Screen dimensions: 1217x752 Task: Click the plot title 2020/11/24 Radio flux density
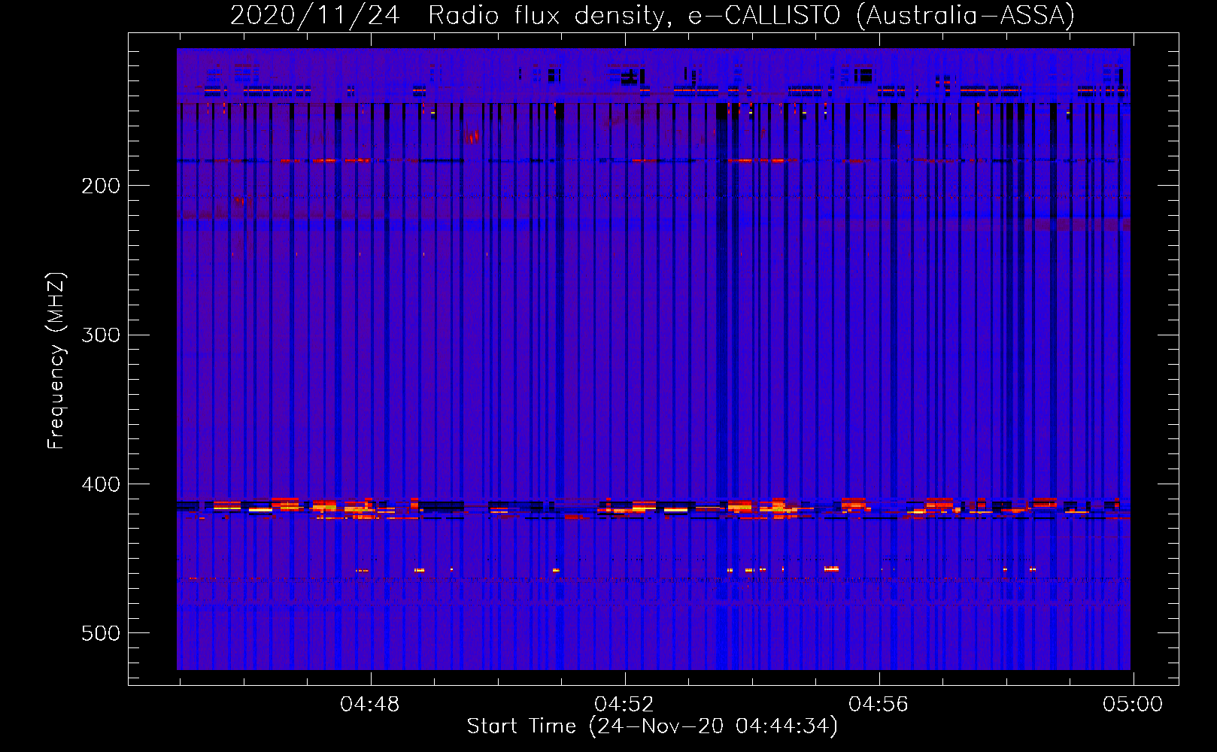(652, 15)
